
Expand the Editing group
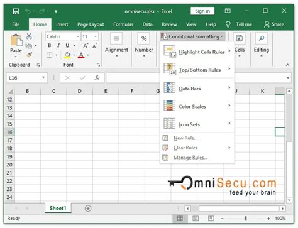click(x=262, y=45)
